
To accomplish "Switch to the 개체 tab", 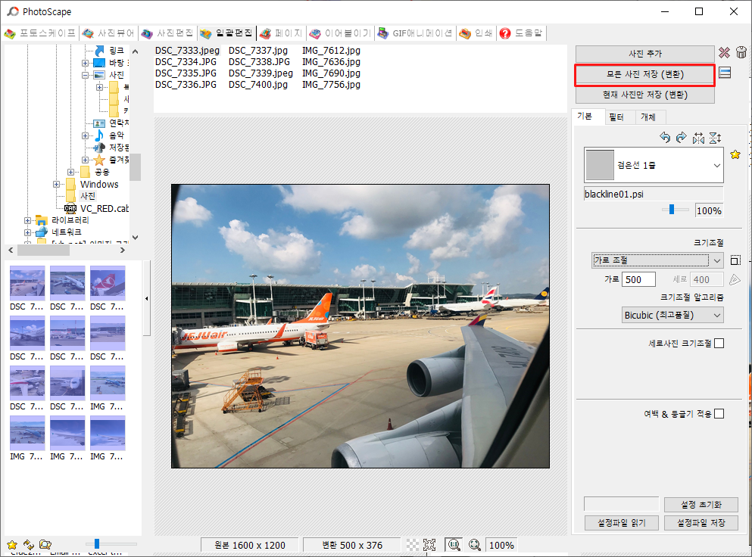I will point(648,117).
